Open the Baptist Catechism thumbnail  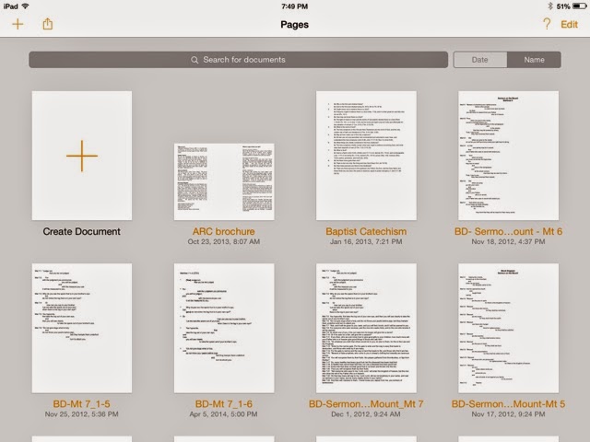pyautogui.click(x=366, y=156)
